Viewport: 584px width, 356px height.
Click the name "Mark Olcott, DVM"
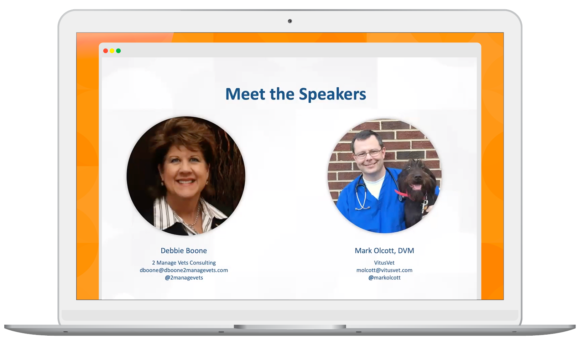(x=384, y=251)
